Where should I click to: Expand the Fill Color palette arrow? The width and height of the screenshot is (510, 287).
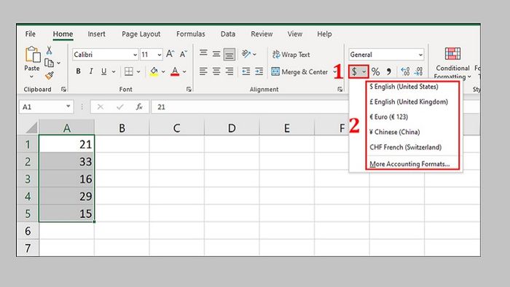point(163,71)
